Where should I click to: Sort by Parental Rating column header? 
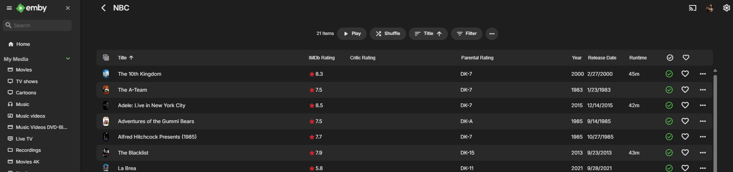pos(477,58)
